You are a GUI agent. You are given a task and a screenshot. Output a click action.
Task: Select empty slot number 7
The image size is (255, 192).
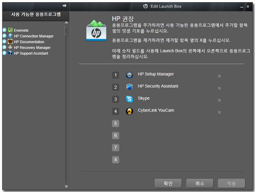pos(116,148)
